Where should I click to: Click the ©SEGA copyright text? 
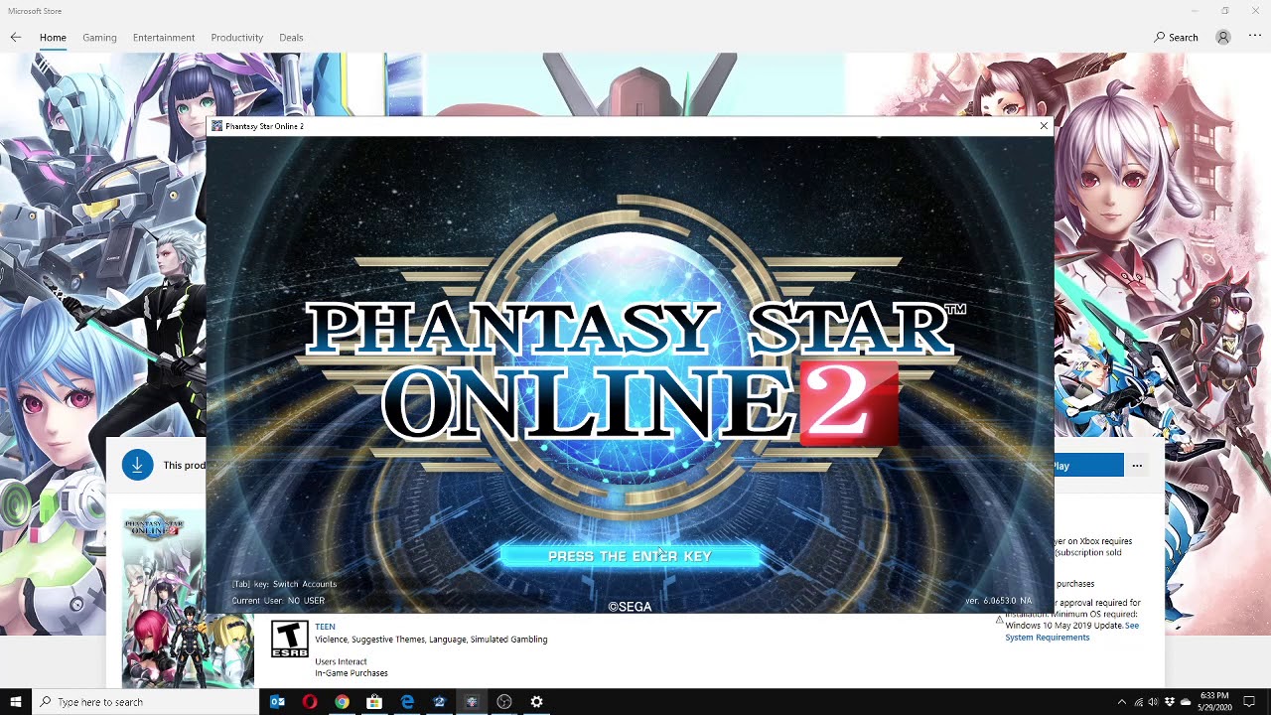(630, 607)
